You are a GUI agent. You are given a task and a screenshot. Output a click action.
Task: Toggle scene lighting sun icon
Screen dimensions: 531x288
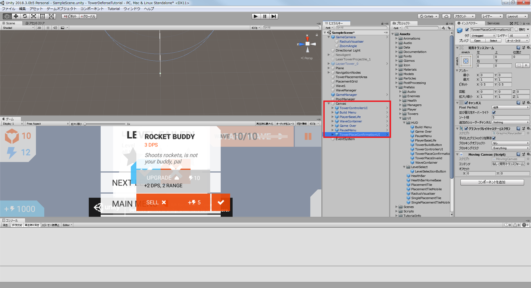pyautogui.click(x=48, y=28)
